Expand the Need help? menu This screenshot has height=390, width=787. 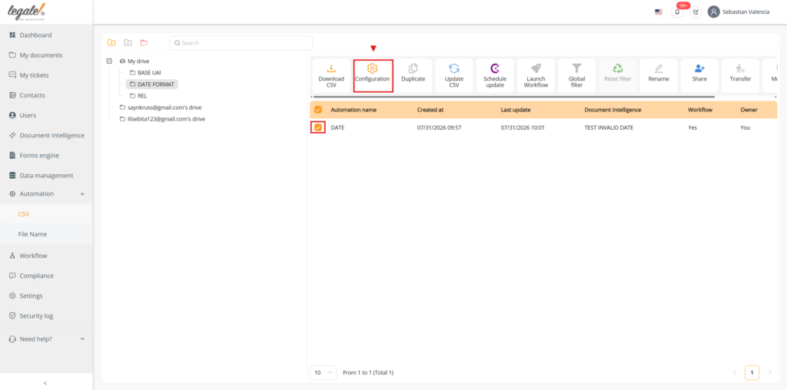(x=82, y=339)
